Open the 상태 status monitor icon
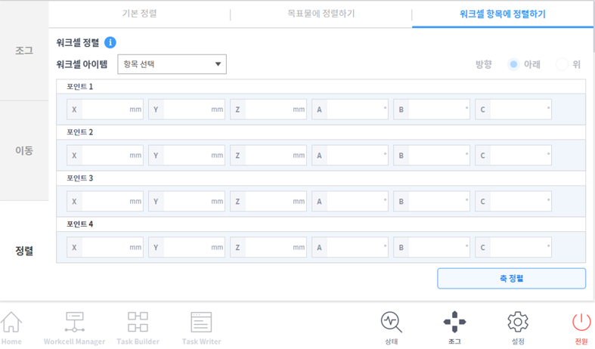 point(391,326)
